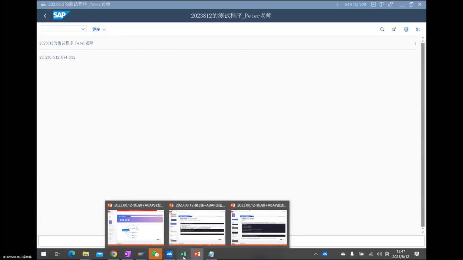Screen dimensions: 463x260
Task: Expand the 更多 dropdown chevron
Action: point(104,29)
